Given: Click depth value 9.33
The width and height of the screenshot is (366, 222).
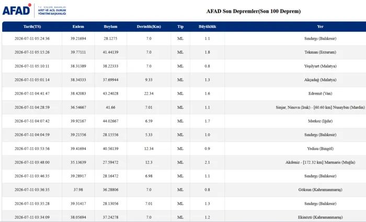Looking at the screenshot, I should [148, 80].
